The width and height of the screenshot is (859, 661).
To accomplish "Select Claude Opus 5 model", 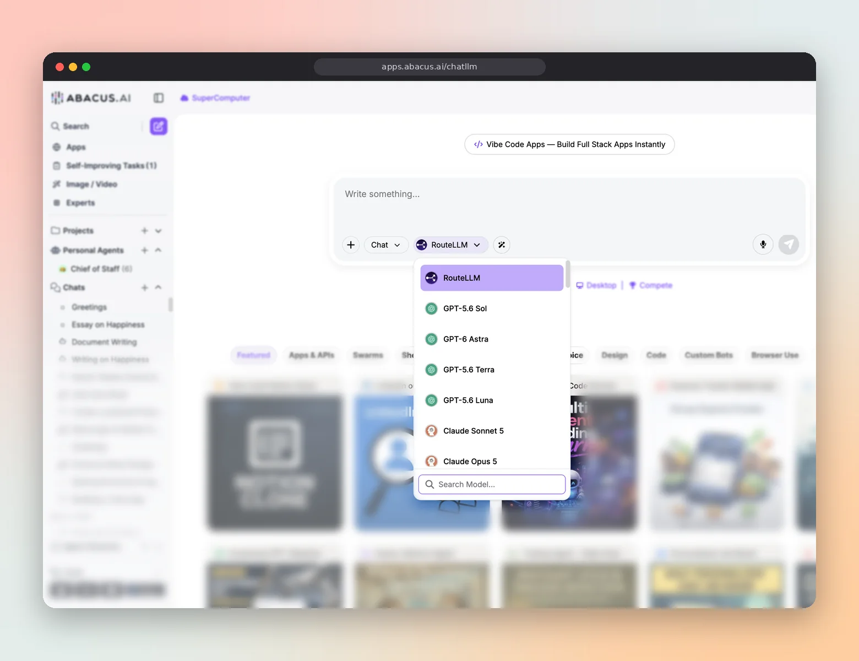I will pos(492,460).
